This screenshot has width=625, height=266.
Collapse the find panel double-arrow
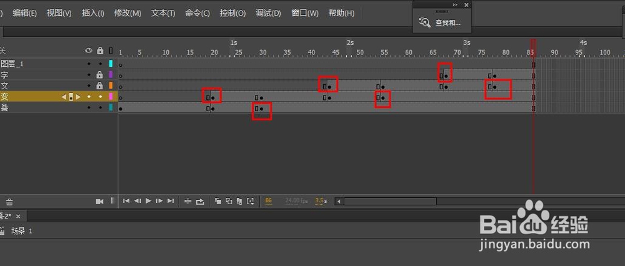pyautogui.click(x=455, y=5)
